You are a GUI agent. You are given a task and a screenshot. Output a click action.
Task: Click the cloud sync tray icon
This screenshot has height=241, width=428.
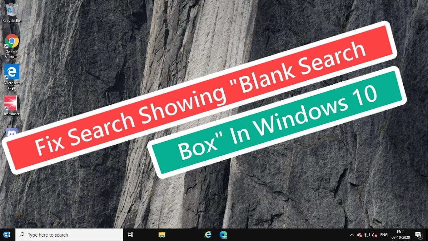(359, 235)
